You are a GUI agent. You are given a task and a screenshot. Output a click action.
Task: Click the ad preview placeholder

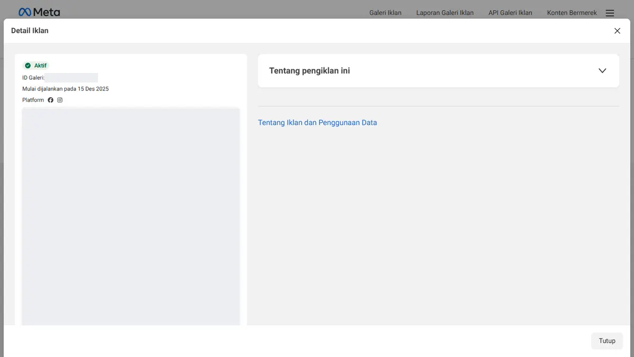coord(131,216)
